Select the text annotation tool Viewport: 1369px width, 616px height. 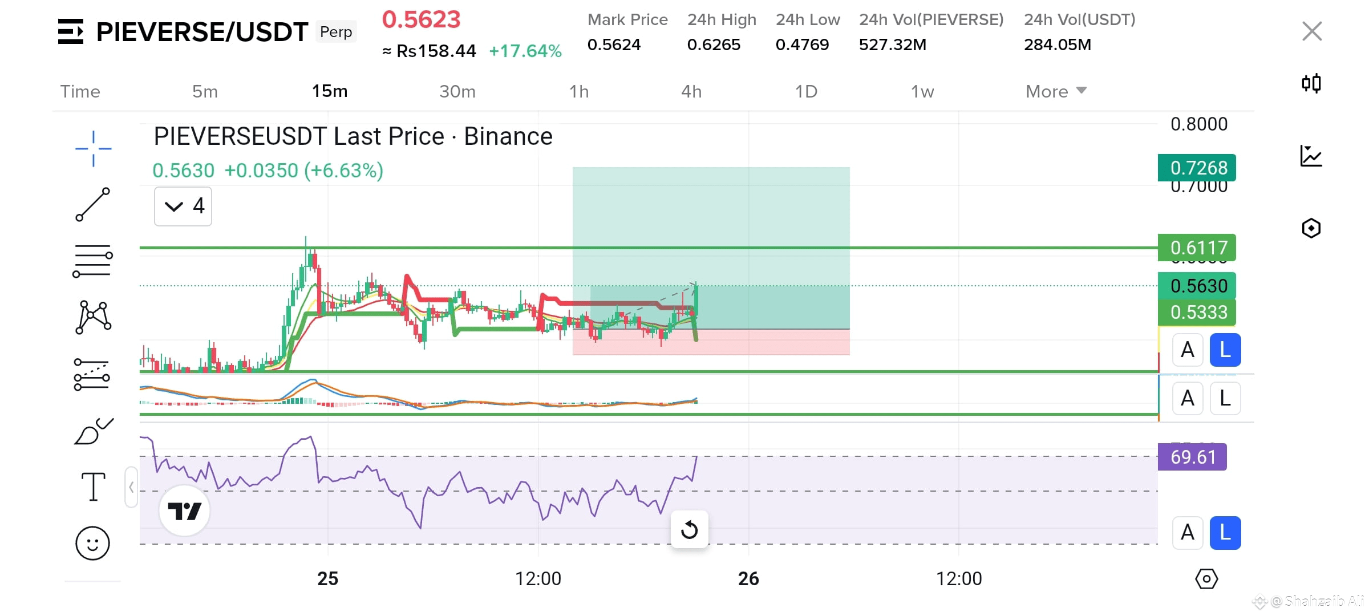[x=94, y=487]
